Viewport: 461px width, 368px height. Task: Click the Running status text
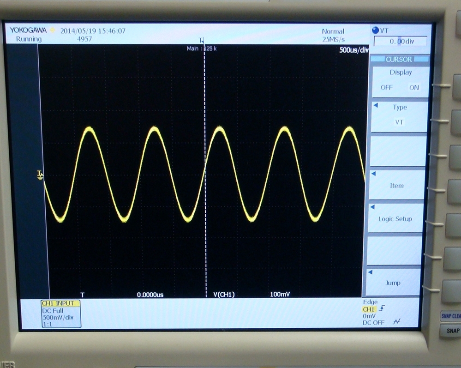(29, 39)
